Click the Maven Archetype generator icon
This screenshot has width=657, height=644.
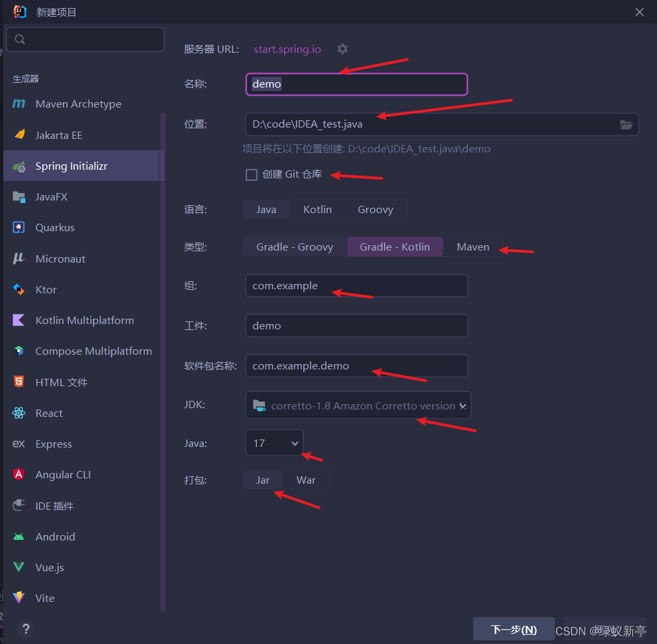point(19,104)
